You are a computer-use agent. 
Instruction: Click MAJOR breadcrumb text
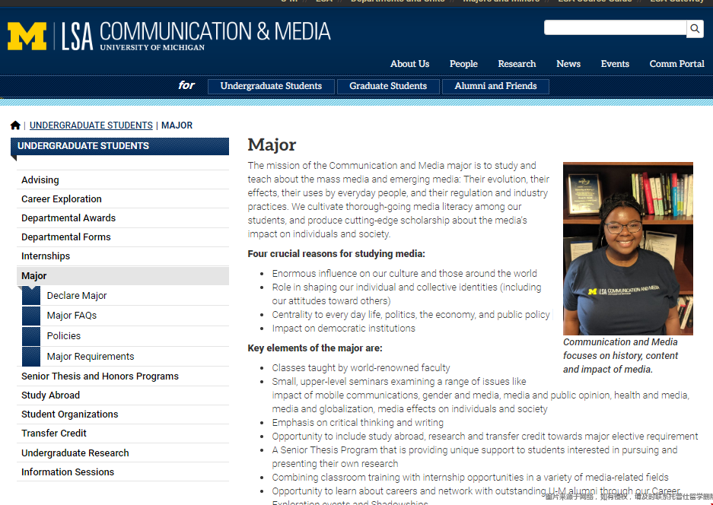[x=177, y=125]
